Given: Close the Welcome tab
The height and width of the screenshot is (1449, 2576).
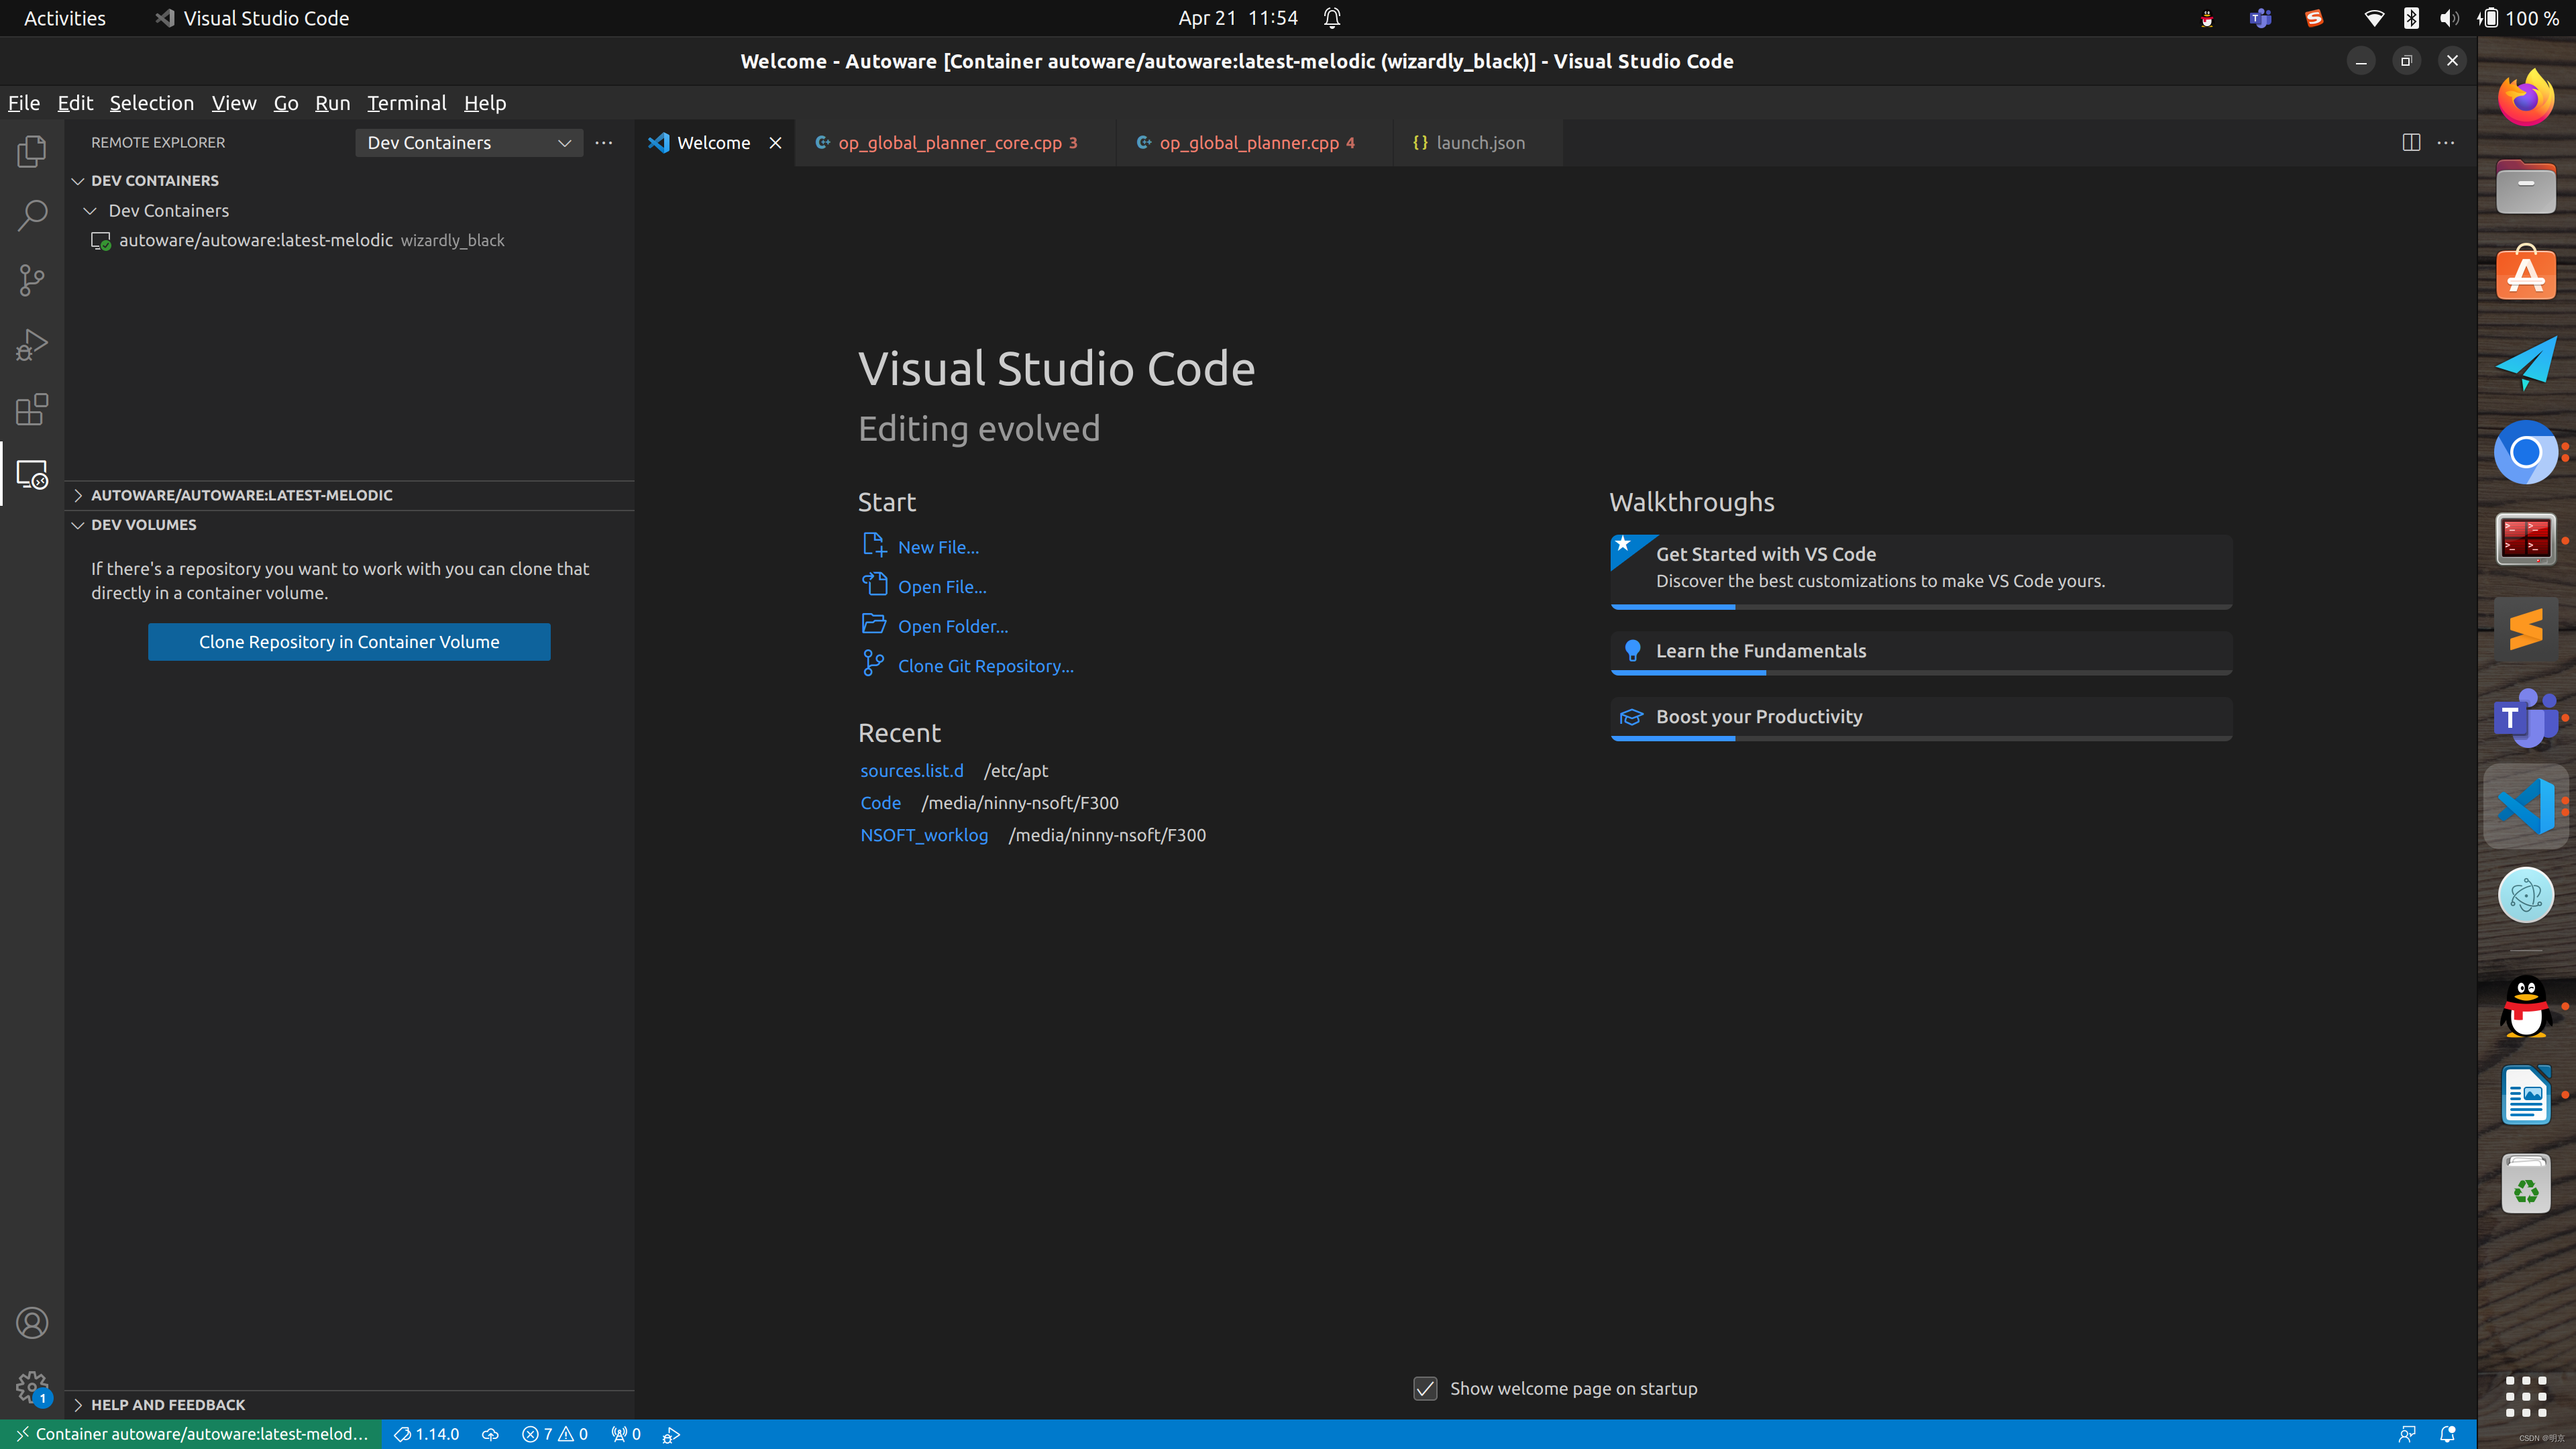Looking at the screenshot, I should [x=775, y=143].
